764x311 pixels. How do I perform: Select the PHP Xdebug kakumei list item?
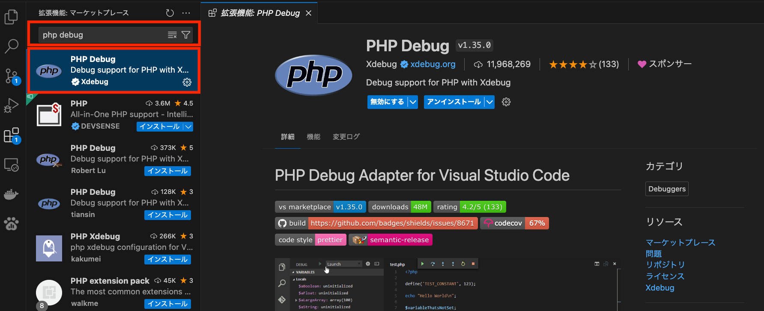[x=114, y=248]
